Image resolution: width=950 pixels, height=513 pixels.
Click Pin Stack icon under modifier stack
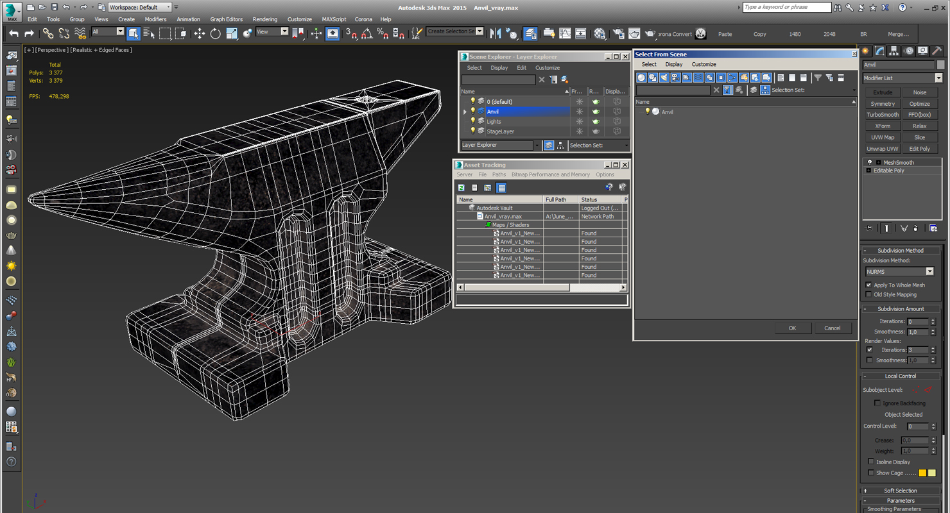(868, 228)
